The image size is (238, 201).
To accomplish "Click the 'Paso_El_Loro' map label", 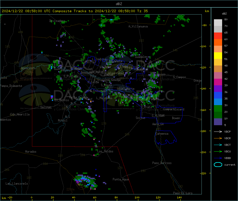I will tap(183, 193).
